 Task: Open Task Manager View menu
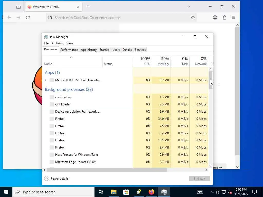pos(70,43)
